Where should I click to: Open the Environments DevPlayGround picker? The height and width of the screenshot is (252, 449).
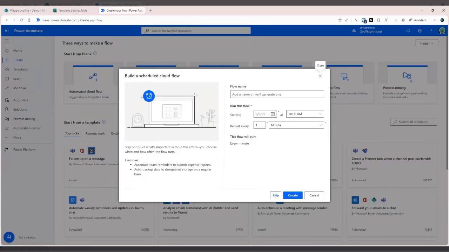367,30
